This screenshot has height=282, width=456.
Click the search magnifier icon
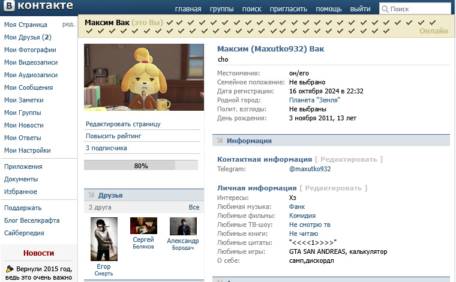tap(385, 9)
